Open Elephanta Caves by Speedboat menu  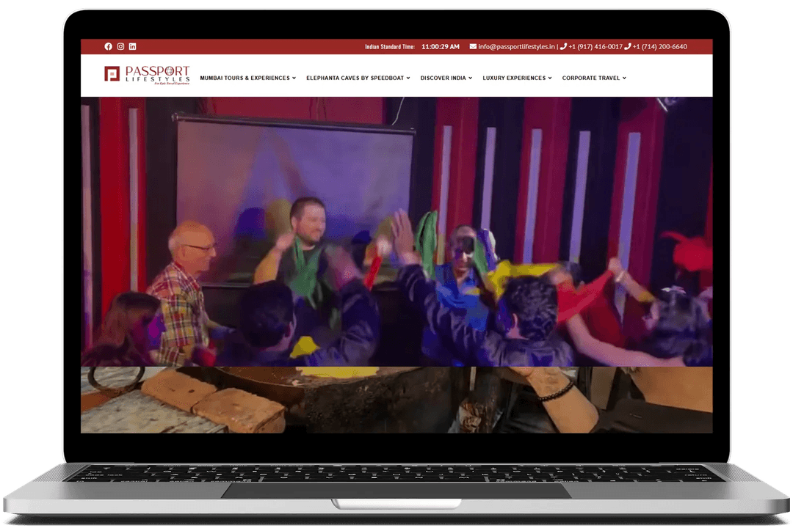[358, 78]
